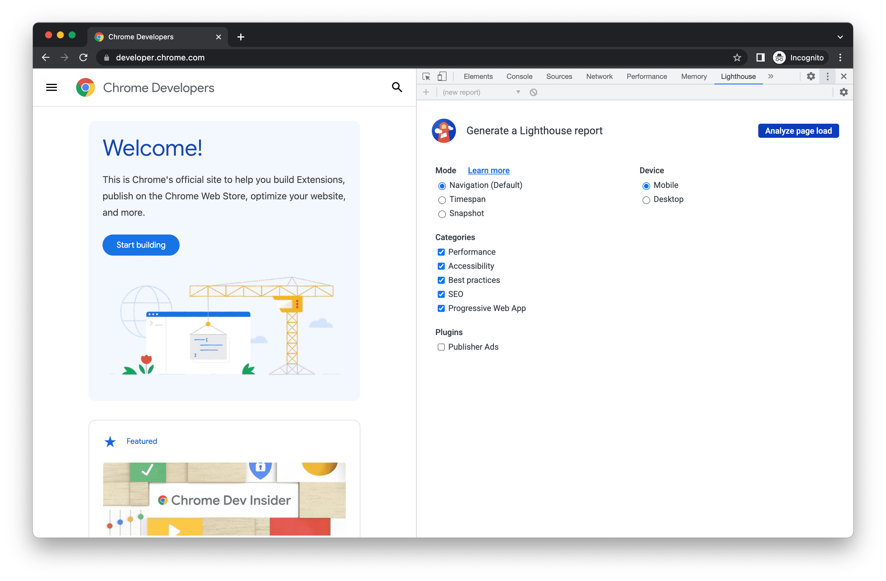
Task: Click the Lighthouse report settings gear icon
Action: (843, 91)
